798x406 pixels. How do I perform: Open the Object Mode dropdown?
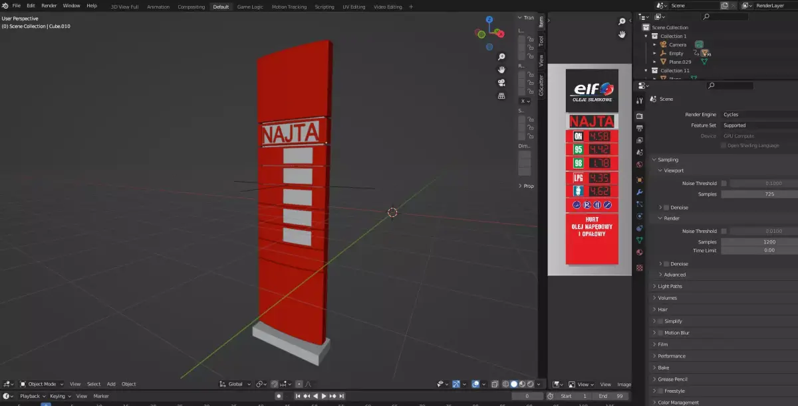42,384
